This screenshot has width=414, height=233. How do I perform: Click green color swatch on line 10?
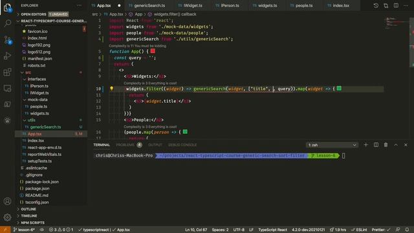tap(339, 88)
